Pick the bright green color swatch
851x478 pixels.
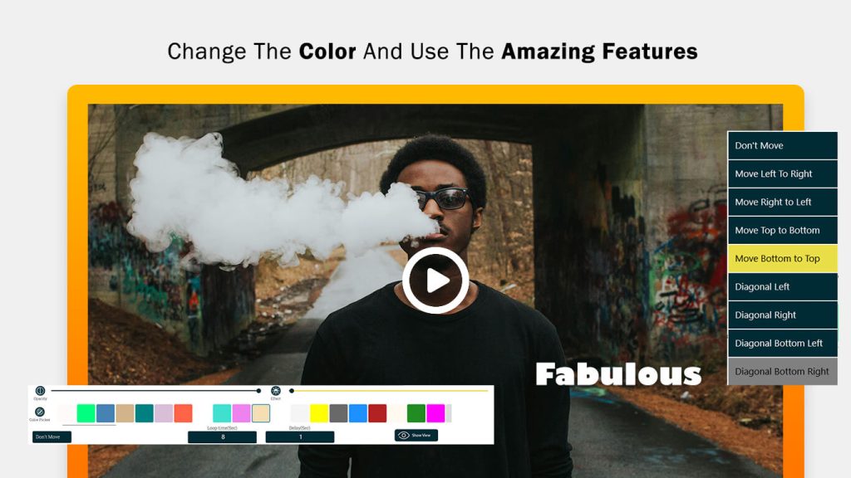tap(86, 413)
